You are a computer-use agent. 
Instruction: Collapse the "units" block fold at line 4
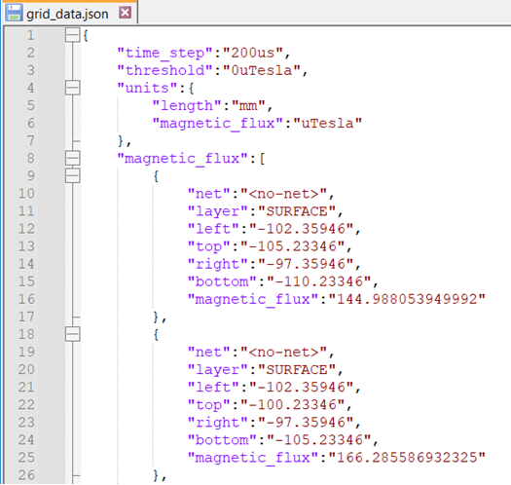(72, 88)
